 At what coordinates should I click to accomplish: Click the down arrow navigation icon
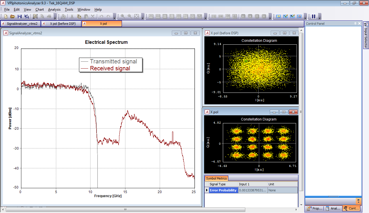[x=264, y=16]
